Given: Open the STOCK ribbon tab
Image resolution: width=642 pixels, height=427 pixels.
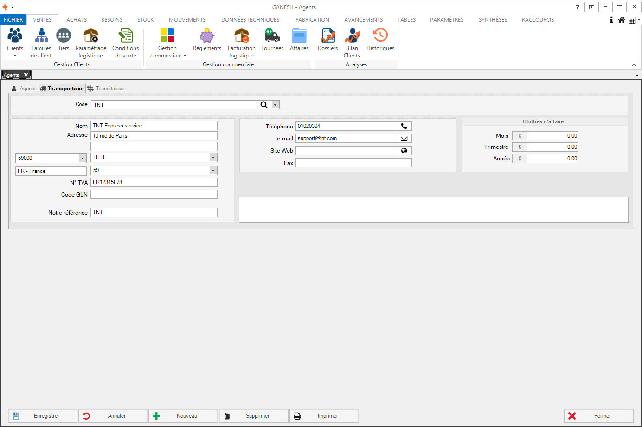Looking at the screenshot, I should 145,20.
